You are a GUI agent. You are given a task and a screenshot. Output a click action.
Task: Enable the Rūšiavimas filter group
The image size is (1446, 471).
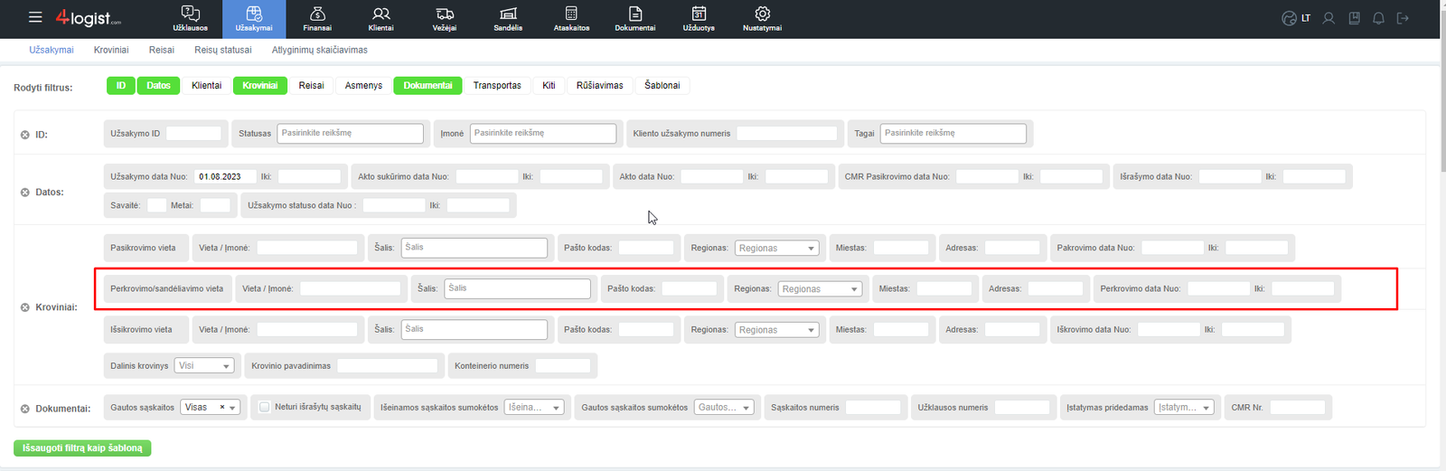tap(600, 85)
